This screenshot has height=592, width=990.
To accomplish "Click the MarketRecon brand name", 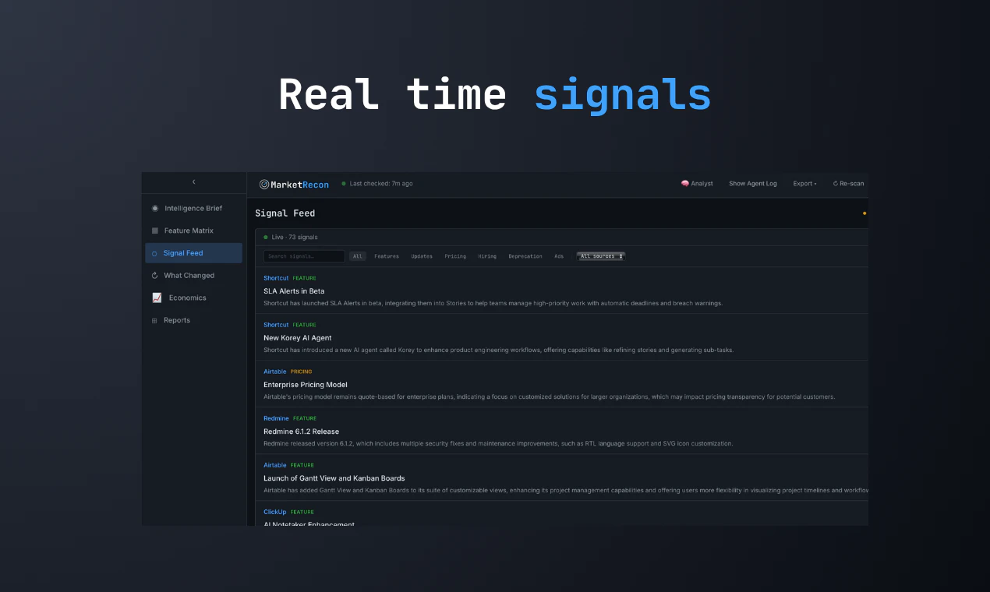I will point(300,185).
